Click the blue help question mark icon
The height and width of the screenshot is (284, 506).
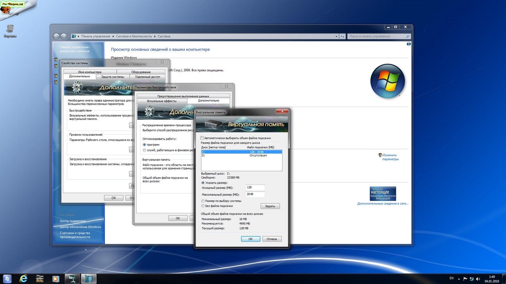(408, 44)
